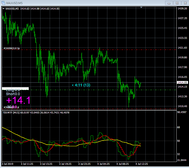Click the price scale value 1417.90

tap(182, 67)
